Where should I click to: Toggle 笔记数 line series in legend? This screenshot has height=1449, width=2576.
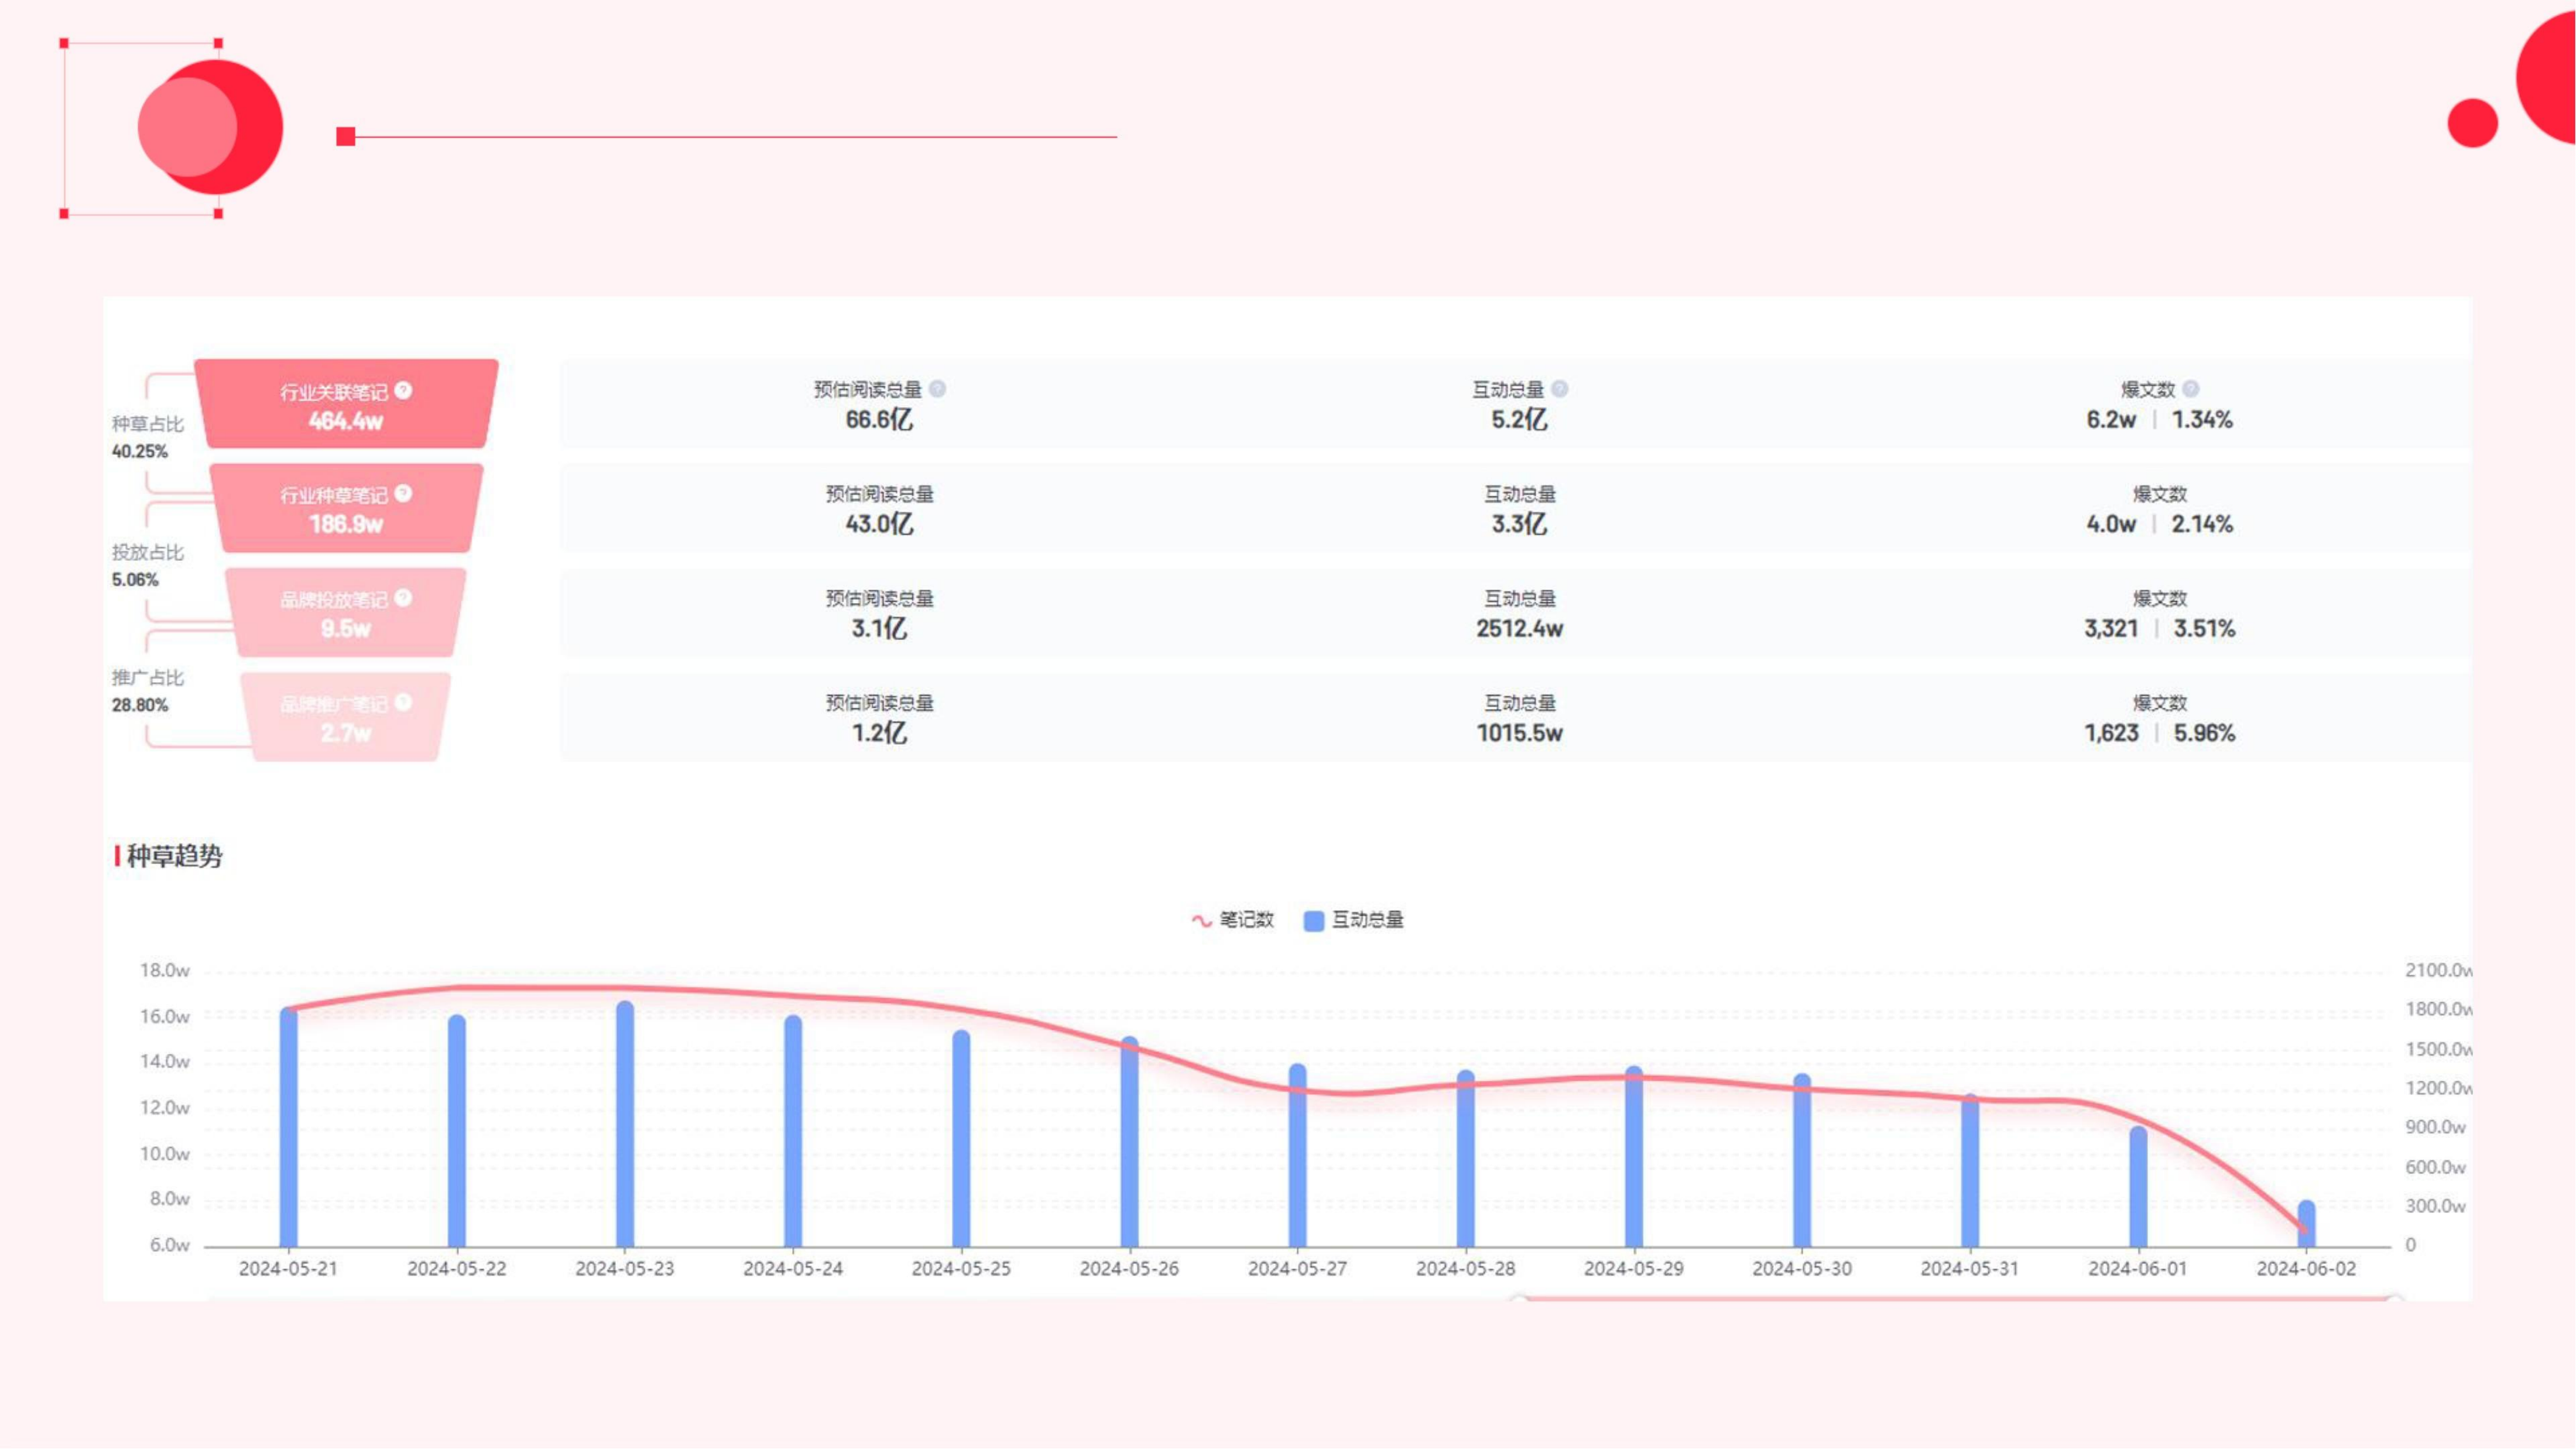(x=1232, y=919)
